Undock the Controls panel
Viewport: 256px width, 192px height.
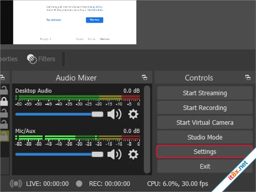(248, 77)
